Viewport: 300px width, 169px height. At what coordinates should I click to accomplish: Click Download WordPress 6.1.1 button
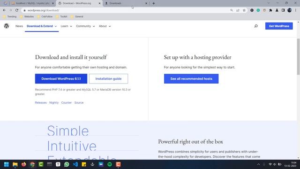(61, 79)
